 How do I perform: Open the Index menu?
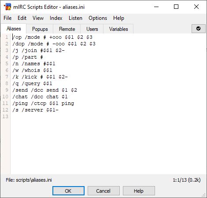coord(56,18)
